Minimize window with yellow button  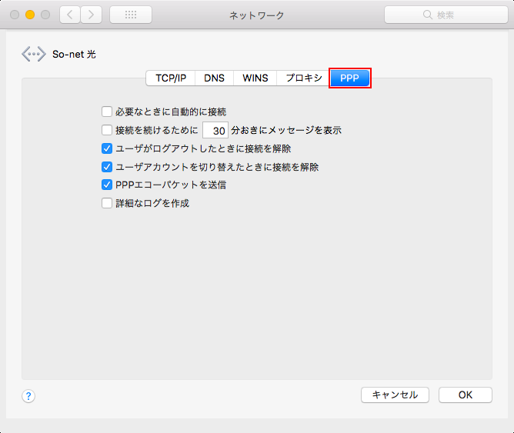coord(30,15)
